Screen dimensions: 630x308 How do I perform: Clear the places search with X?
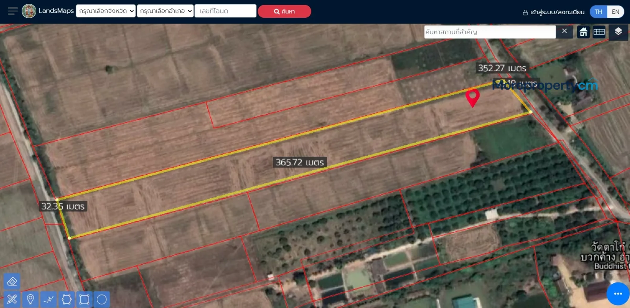coord(564,31)
